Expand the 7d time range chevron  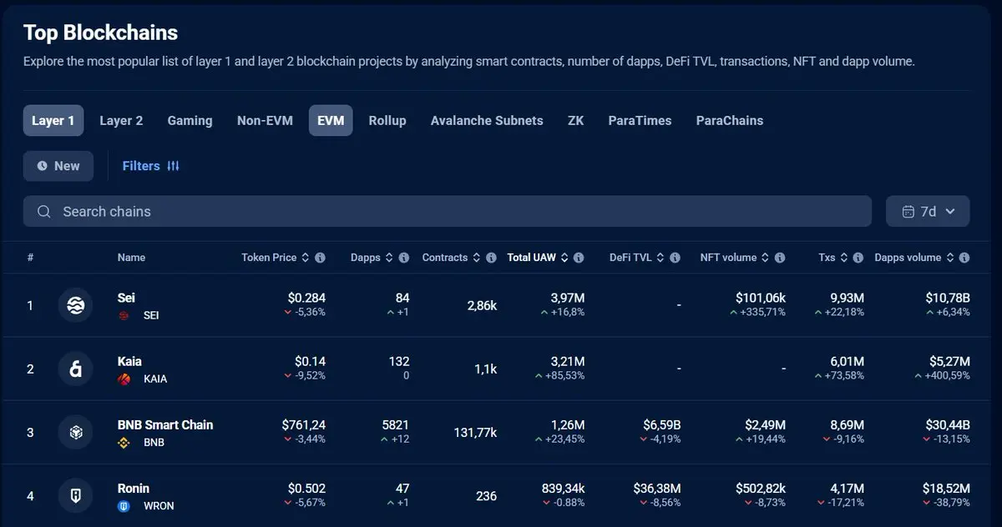point(950,212)
